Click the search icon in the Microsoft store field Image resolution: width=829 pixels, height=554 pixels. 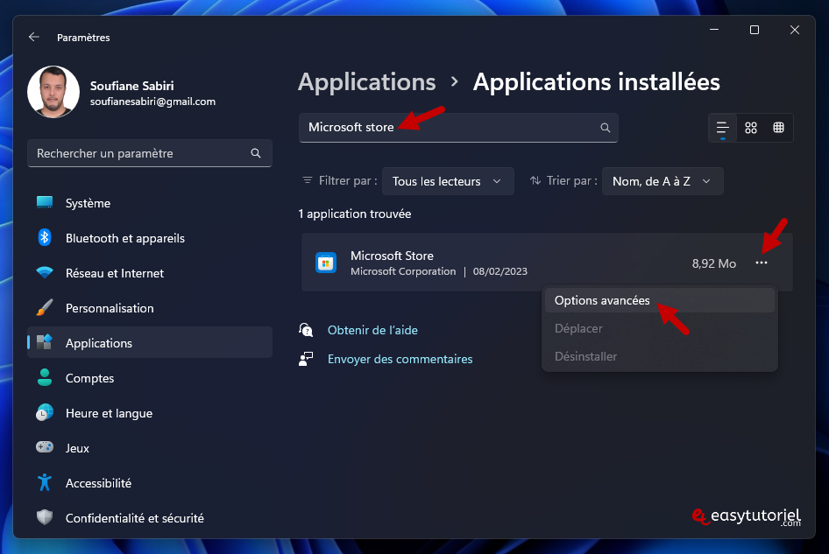coord(605,127)
